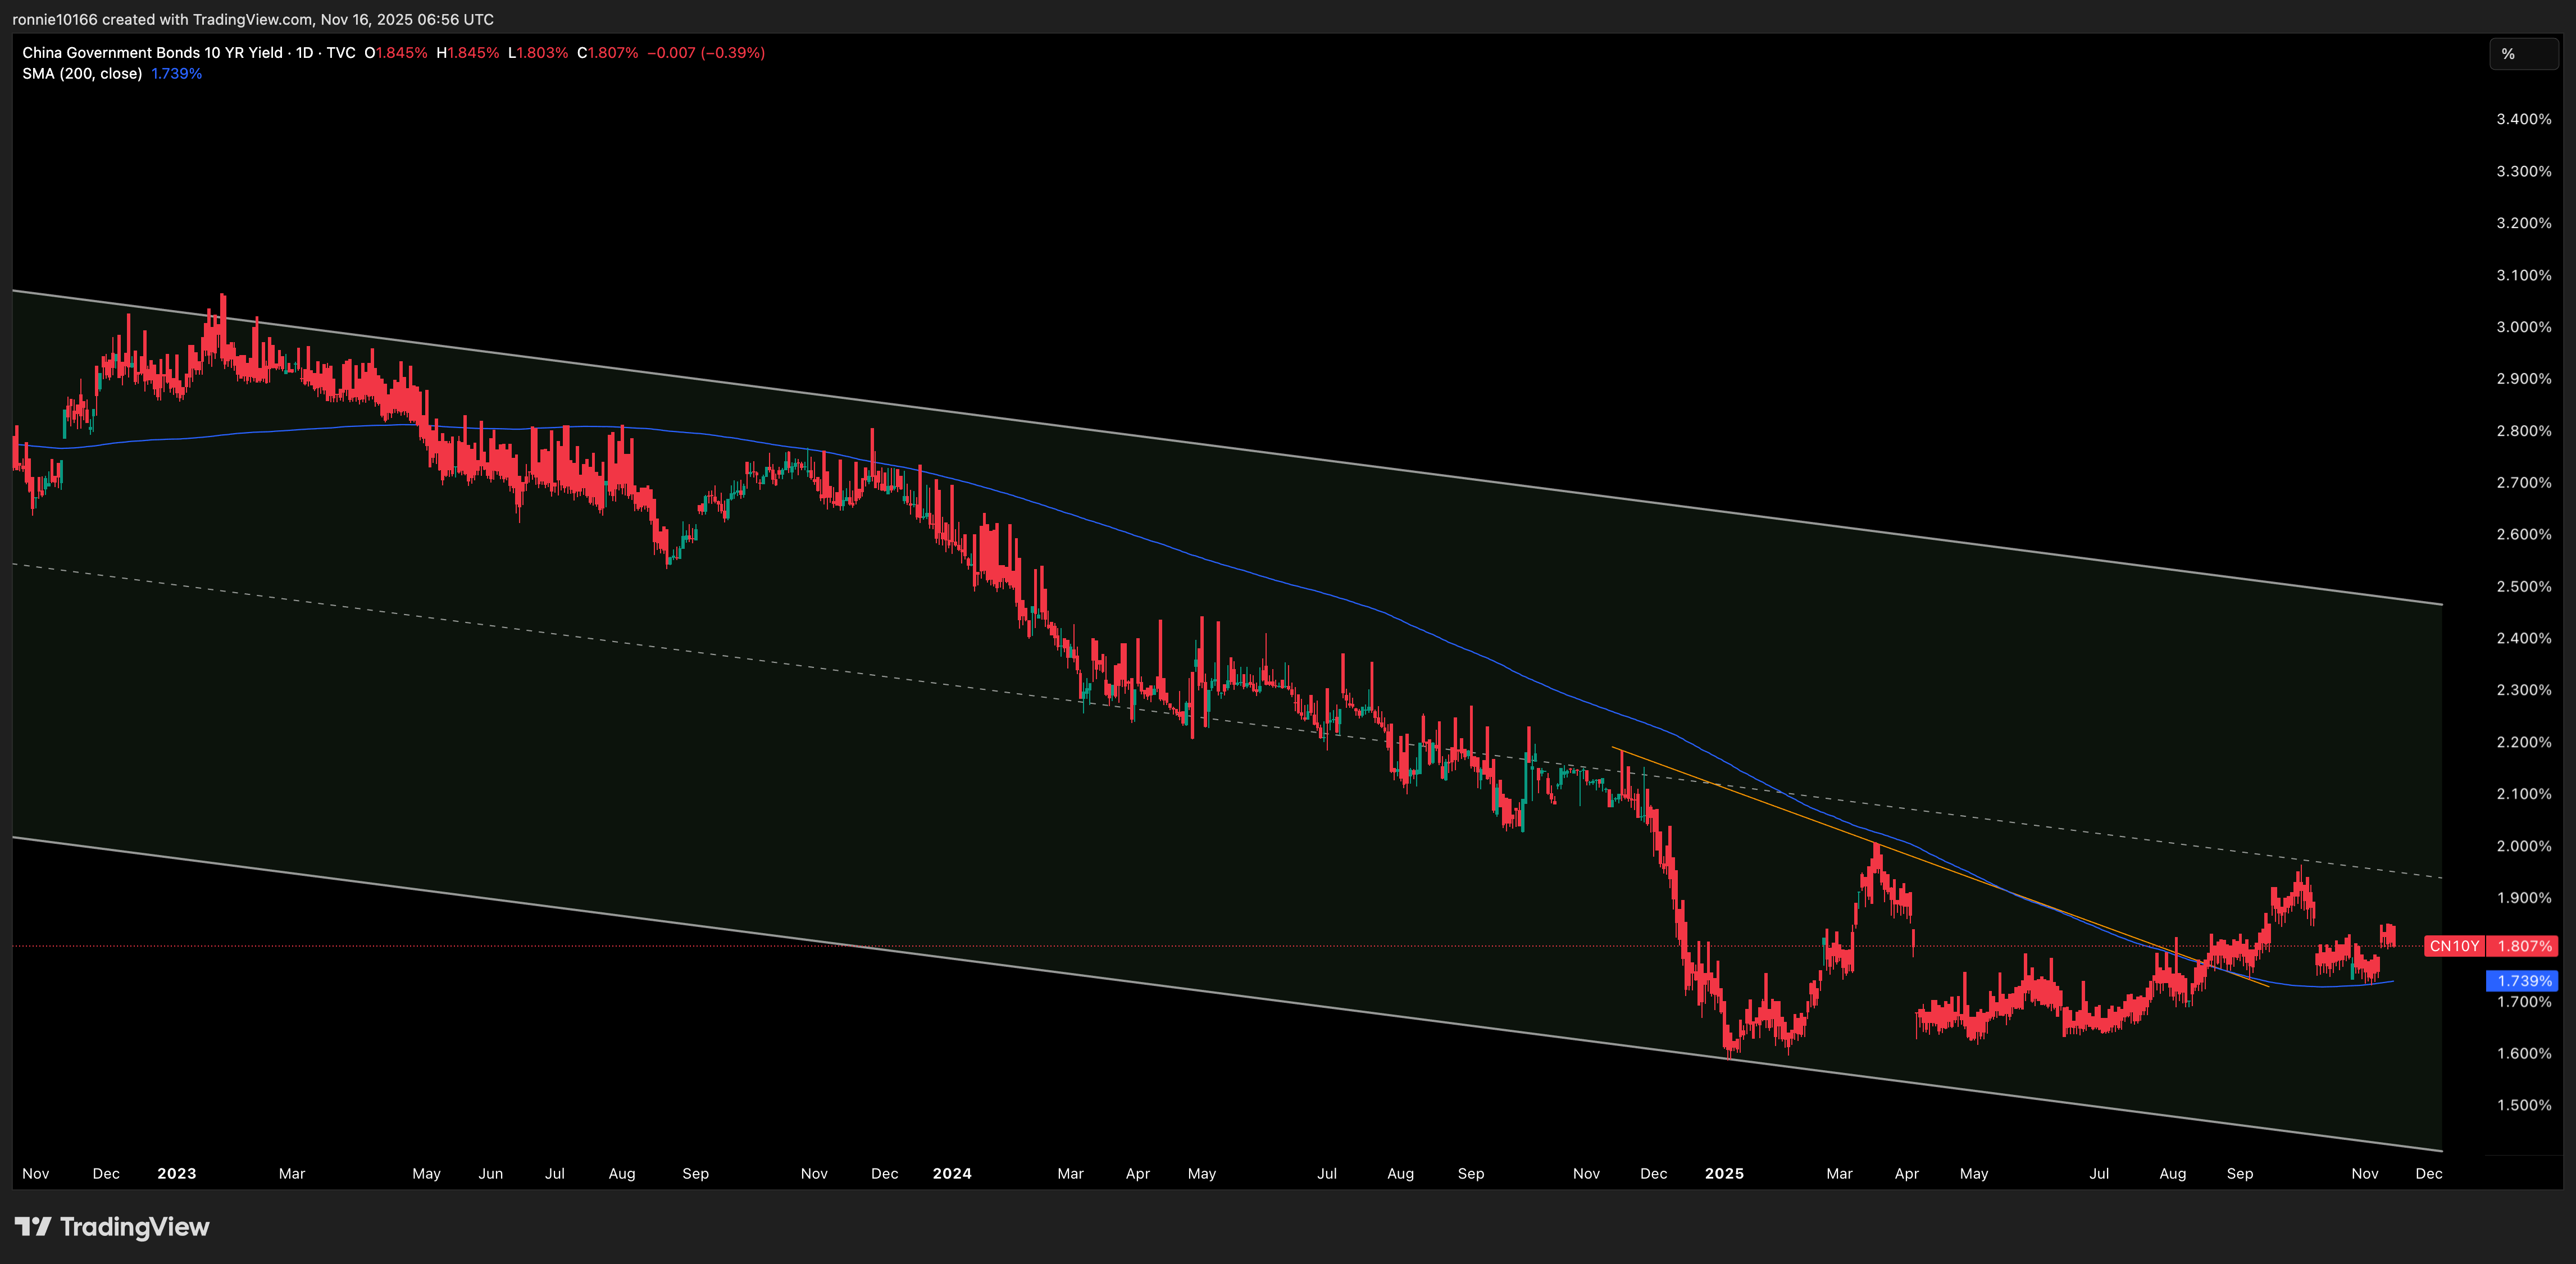The height and width of the screenshot is (1264, 2576).
Task: Select the 2025 label on the time axis
Action: point(1724,1173)
